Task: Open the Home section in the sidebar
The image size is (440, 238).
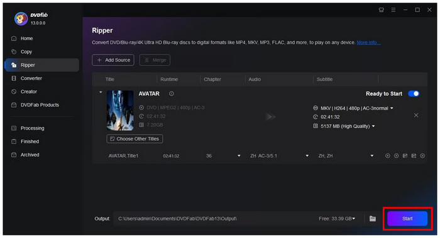Action: 26,38
